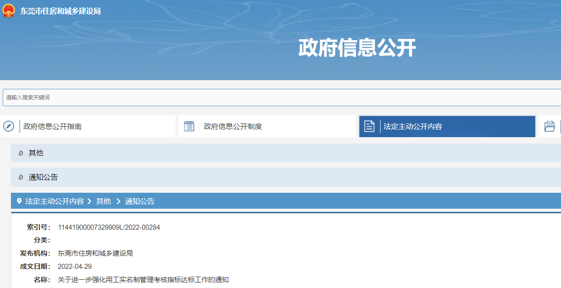This screenshot has width=561, height=288.
Task: Click the document title about 用工实名制管理
Action: coord(143,279)
